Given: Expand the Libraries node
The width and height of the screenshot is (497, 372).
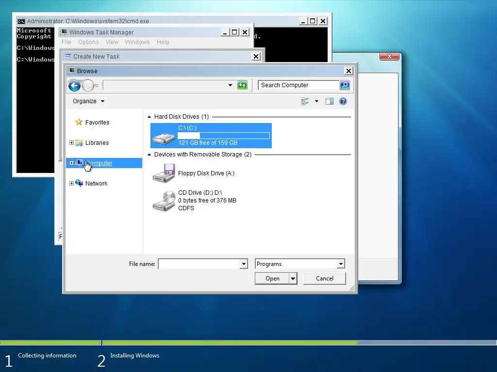Looking at the screenshot, I should (71, 143).
